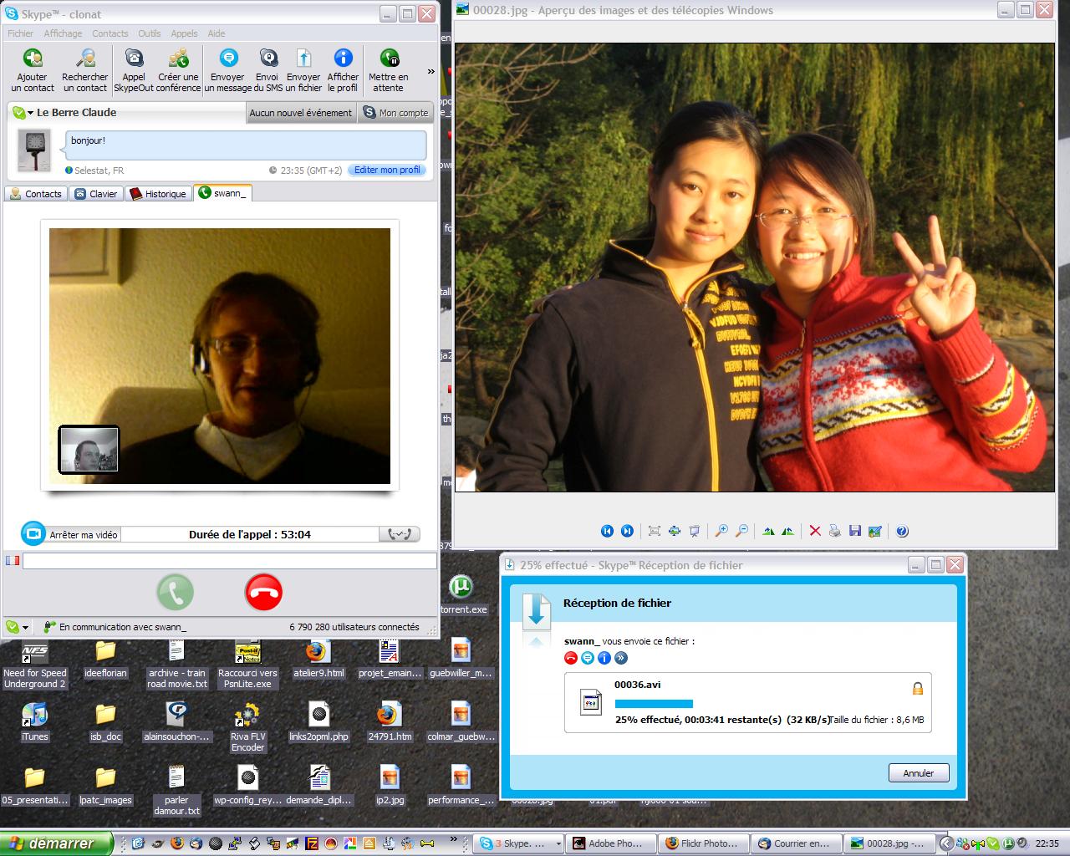Expand the Skype toolbar overflow chevron
1070x856 pixels.
click(431, 72)
